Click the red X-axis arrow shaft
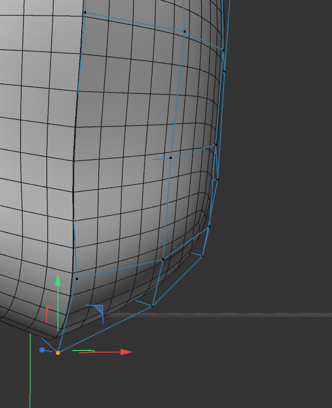 point(100,352)
